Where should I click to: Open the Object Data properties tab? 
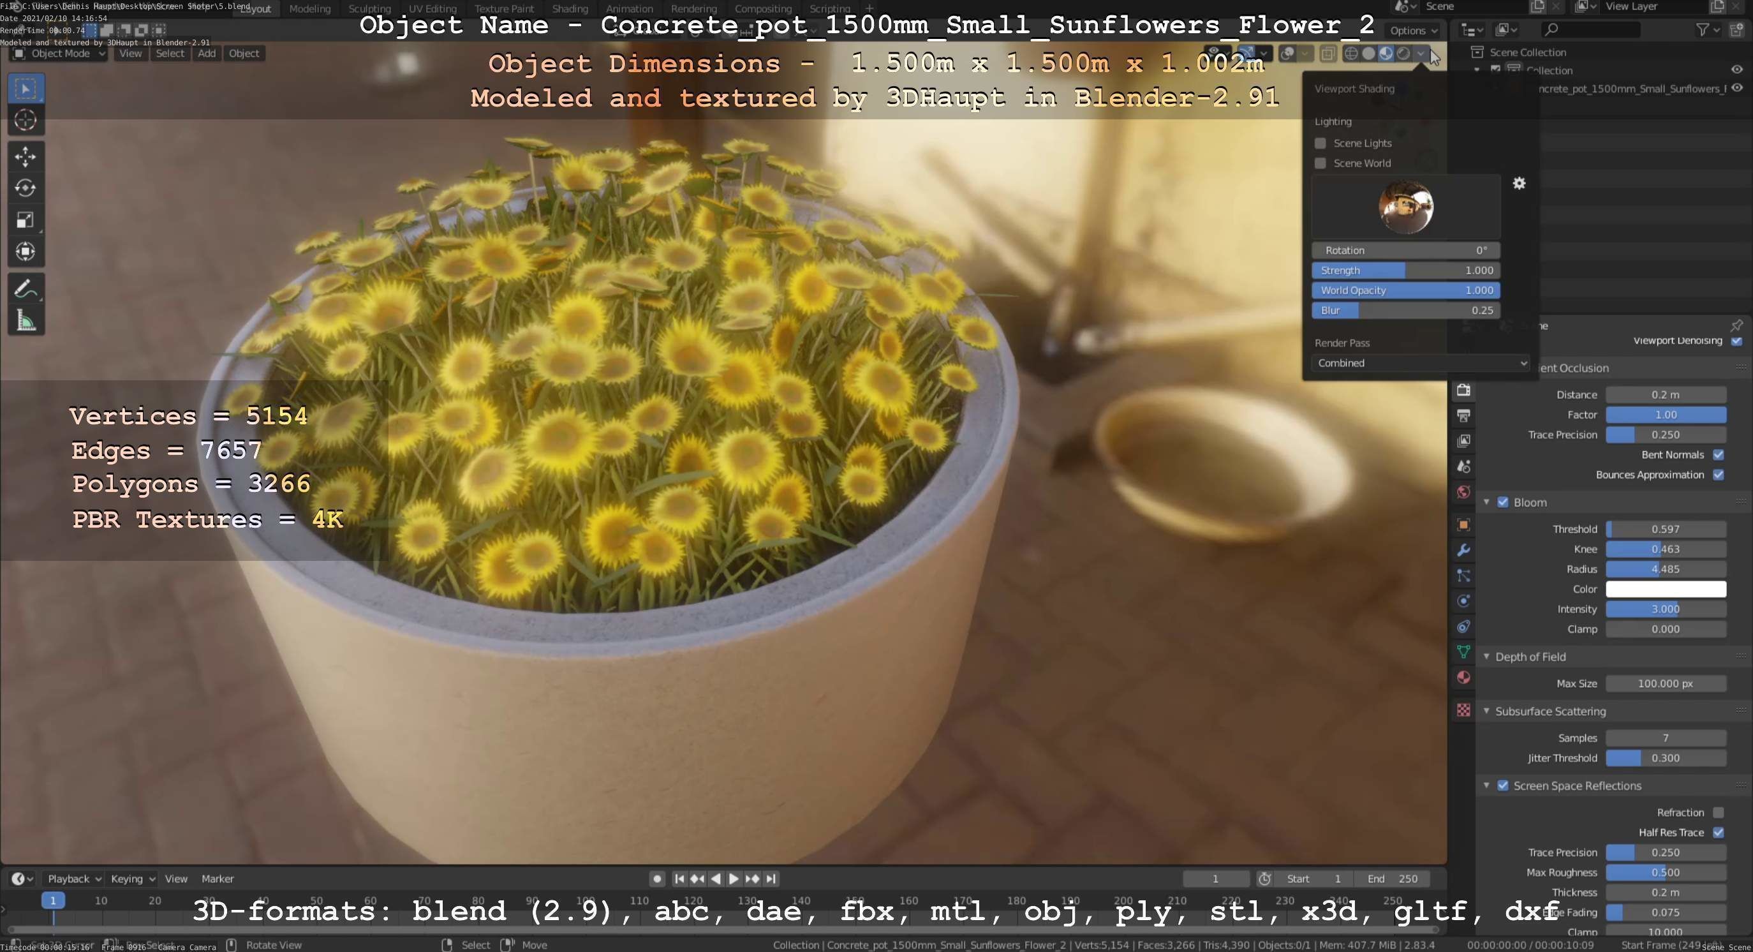click(1463, 652)
